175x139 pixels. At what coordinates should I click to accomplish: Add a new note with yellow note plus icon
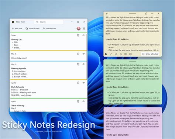[107, 14]
